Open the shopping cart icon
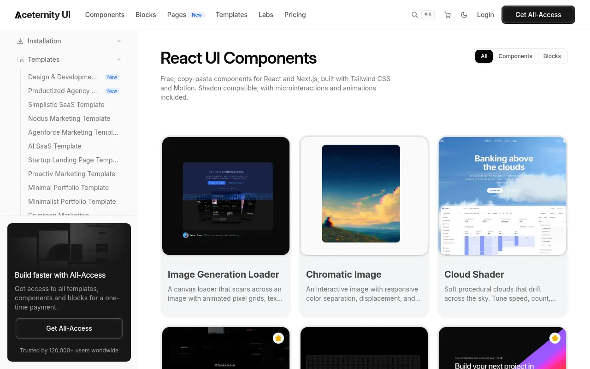 [x=447, y=15]
